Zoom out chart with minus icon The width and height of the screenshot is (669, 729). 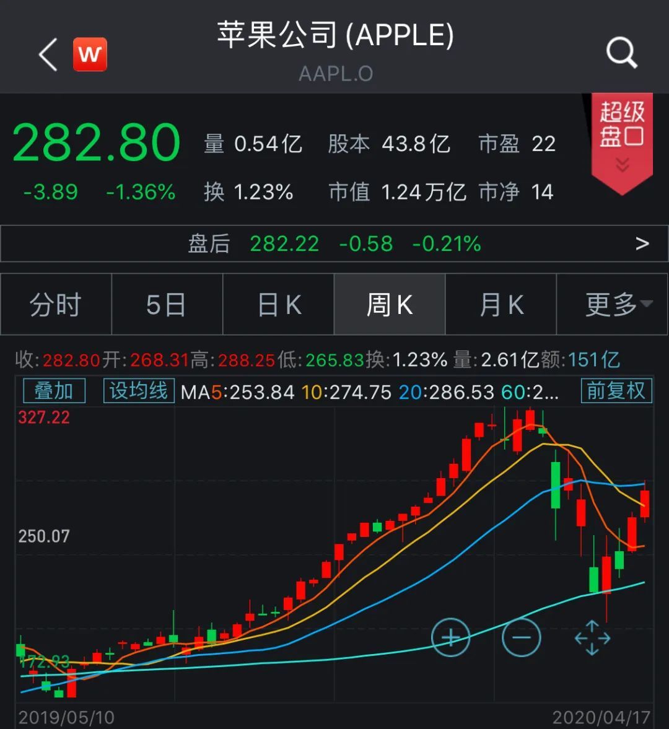[x=521, y=637]
